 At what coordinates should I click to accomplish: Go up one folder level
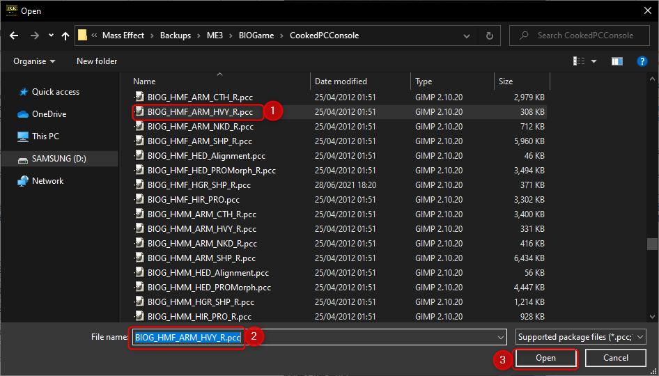click(65, 36)
